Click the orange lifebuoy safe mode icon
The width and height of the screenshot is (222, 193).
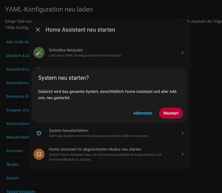coord(39,154)
